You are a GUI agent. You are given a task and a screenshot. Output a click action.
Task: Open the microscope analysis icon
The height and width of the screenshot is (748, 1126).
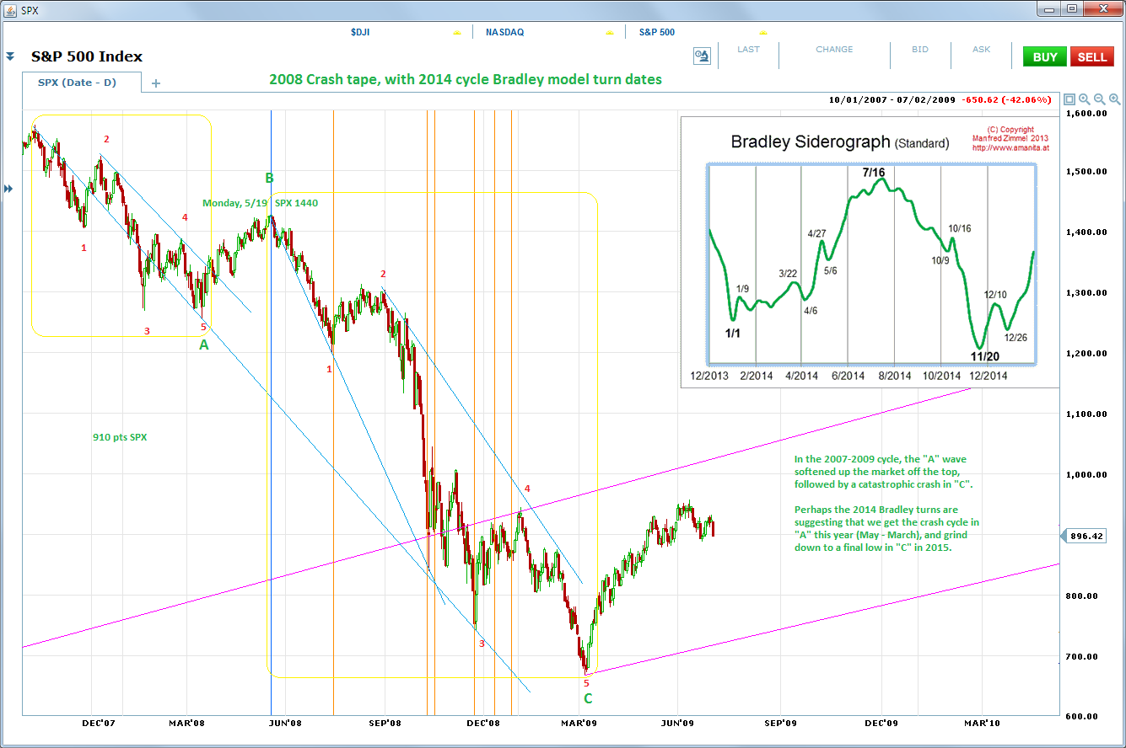pyautogui.click(x=702, y=56)
